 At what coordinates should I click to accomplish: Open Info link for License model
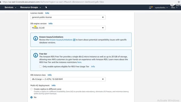[47, 13]
